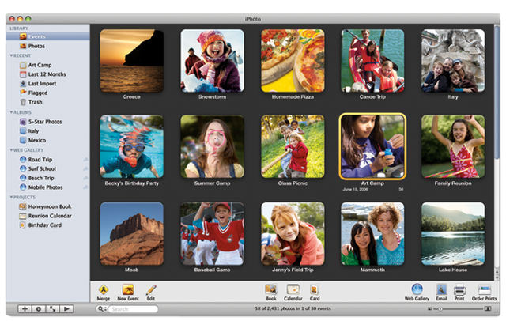506x321 pixels.
Task: Open the Italy album icon
Action: click(x=23, y=131)
